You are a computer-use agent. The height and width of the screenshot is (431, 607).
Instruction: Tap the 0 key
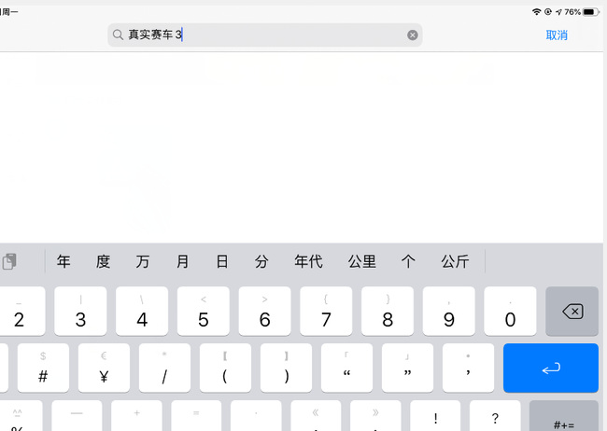(510, 311)
